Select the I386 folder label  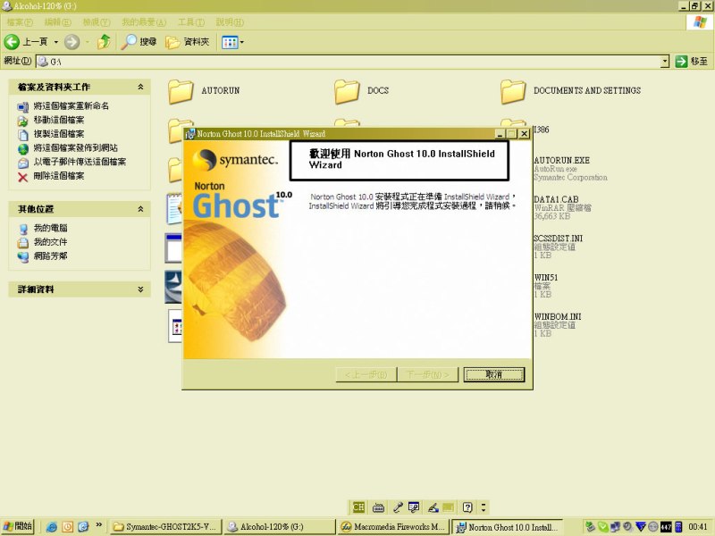[x=542, y=130]
